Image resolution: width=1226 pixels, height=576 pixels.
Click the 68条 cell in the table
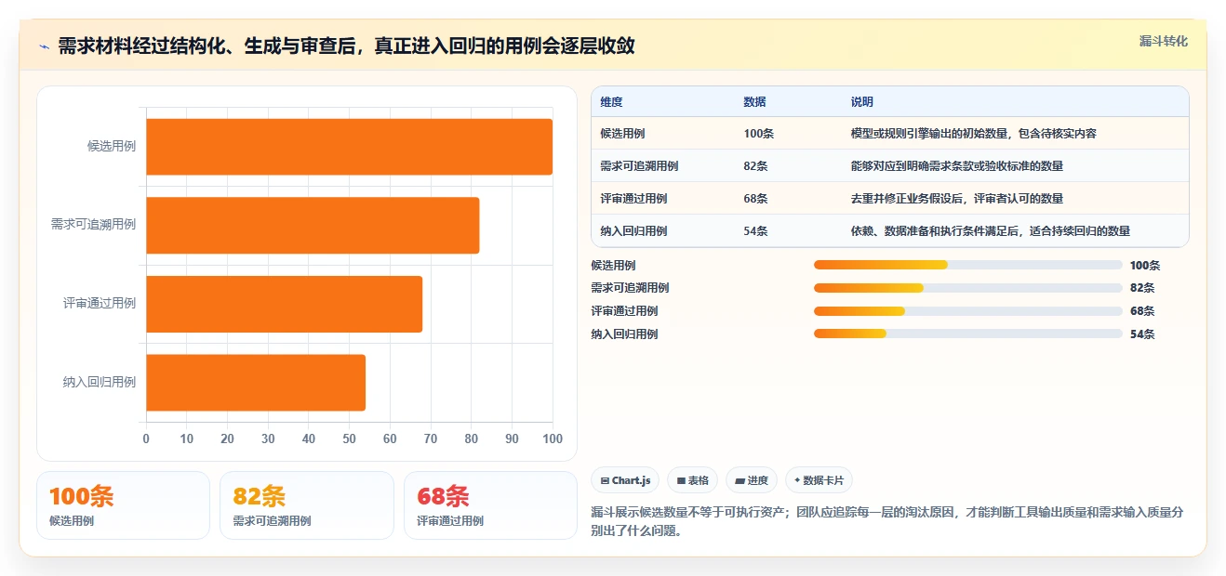pos(755,199)
